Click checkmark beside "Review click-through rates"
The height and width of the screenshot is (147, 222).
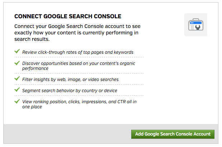coord(17,52)
